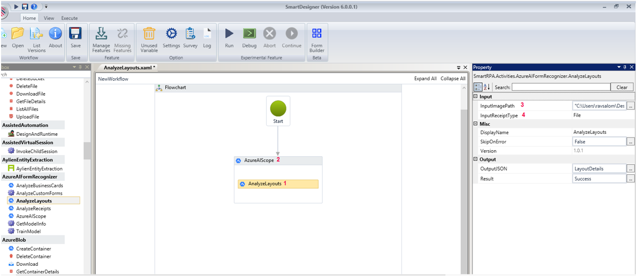Switch to the Execute ribbon tab
The height and width of the screenshot is (277, 637).
pyautogui.click(x=69, y=18)
